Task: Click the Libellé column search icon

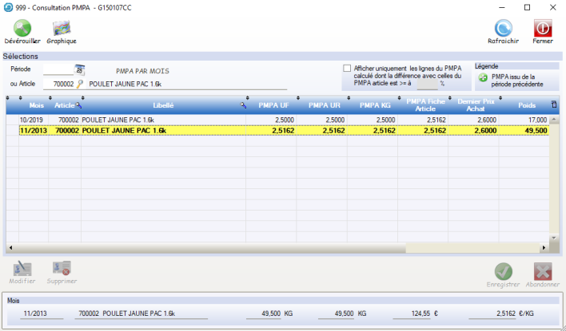Action: click(243, 104)
